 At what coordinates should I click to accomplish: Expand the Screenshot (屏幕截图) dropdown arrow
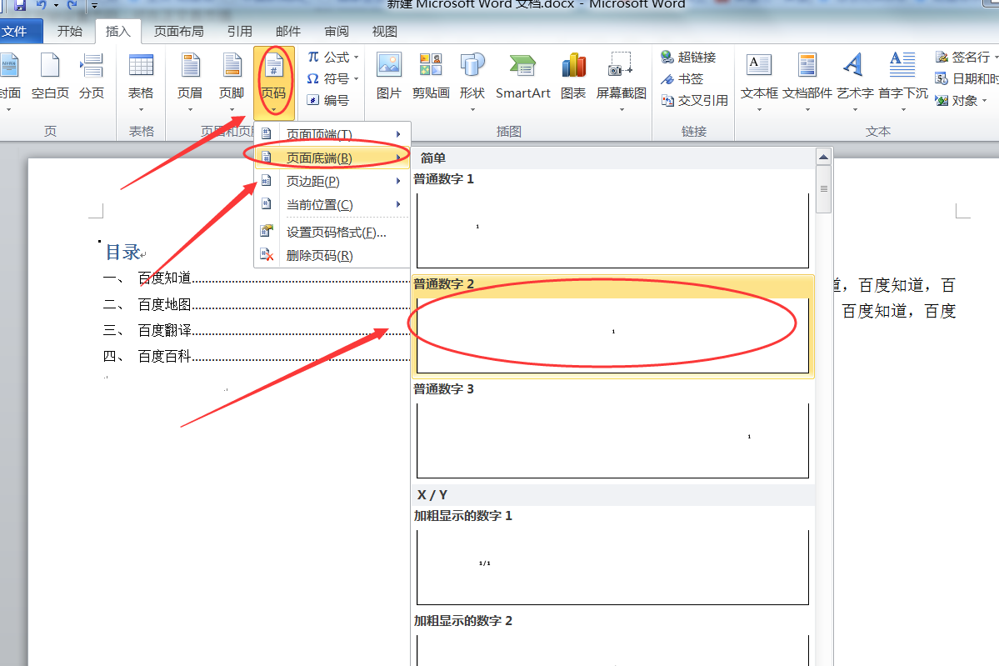[622, 109]
